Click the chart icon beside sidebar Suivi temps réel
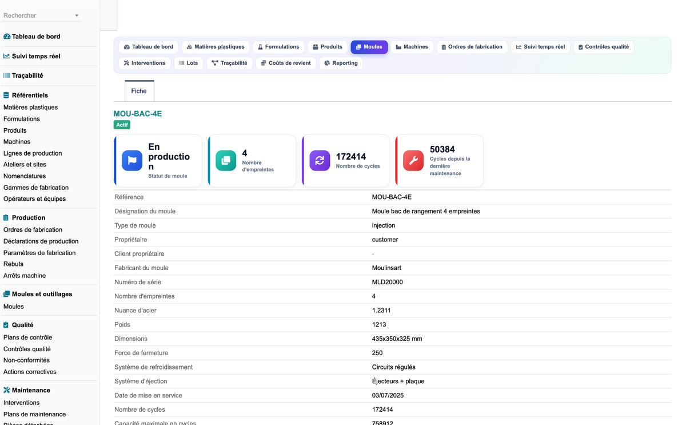The width and height of the screenshot is (686, 425). (7, 56)
